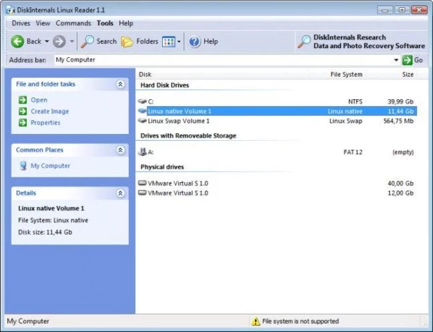
Task: Open the Back history dropdown arrow
Action: pos(47,41)
